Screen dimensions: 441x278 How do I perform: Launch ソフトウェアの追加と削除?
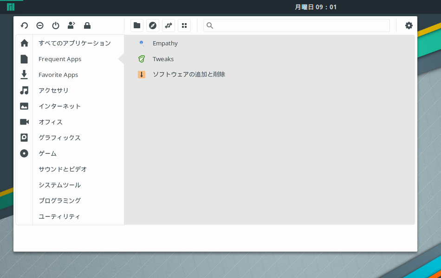pyautogui.click(x=189, y=75)
